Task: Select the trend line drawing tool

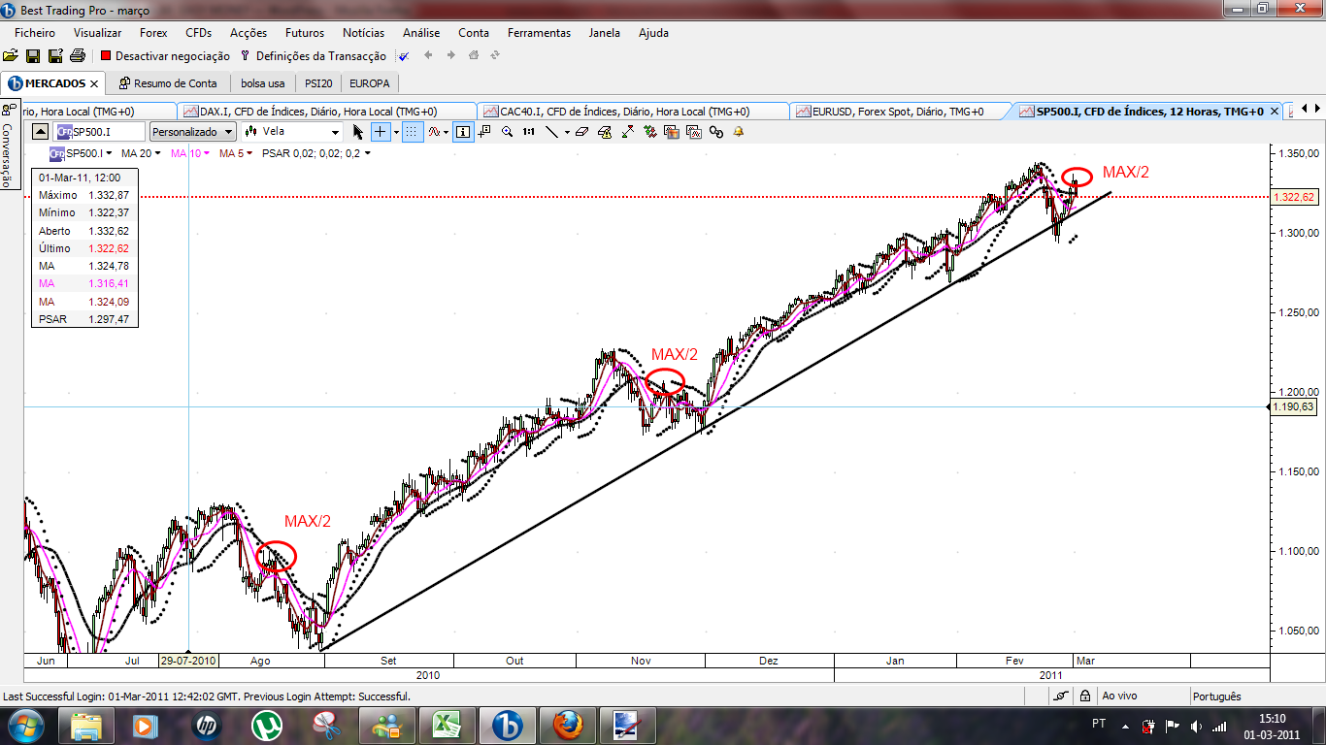Action: coord(551,132)
